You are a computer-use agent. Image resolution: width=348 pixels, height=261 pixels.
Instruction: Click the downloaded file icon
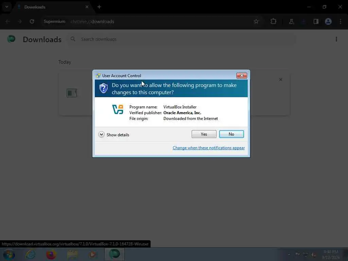[72, 93]
